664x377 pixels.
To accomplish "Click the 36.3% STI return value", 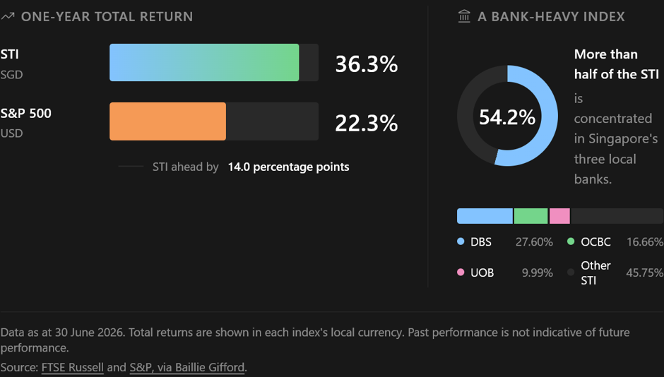I will [x=367, y=64].
